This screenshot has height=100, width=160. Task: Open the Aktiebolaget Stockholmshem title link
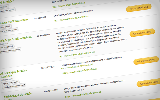[16, 39]
